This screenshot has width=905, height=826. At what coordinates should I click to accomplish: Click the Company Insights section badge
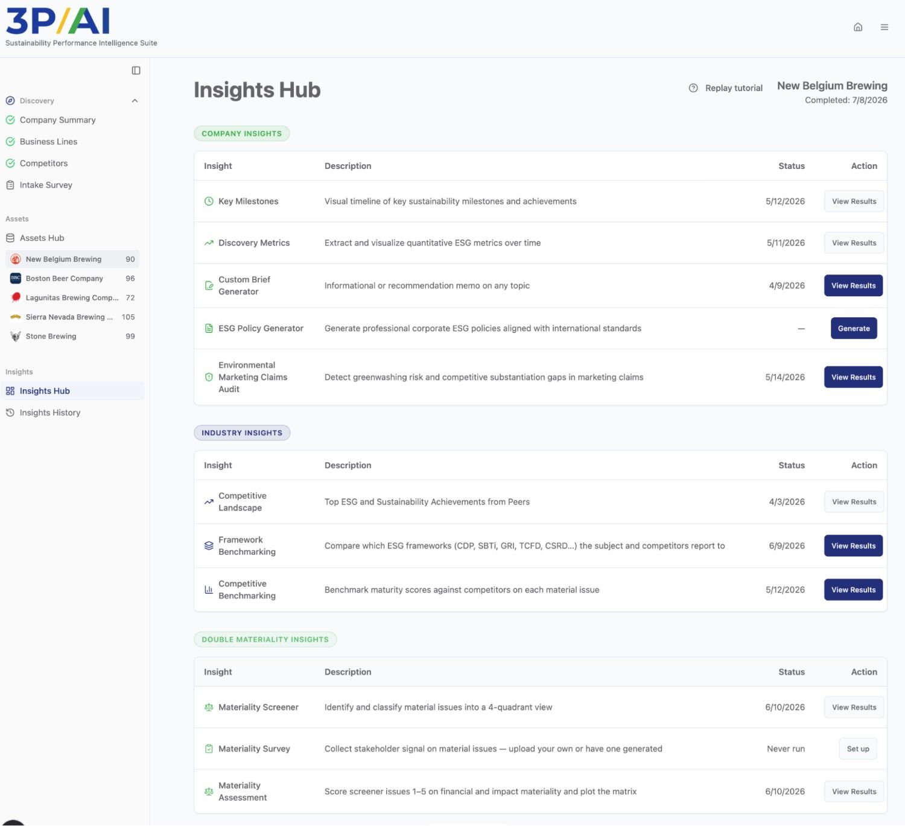(242, 134)
